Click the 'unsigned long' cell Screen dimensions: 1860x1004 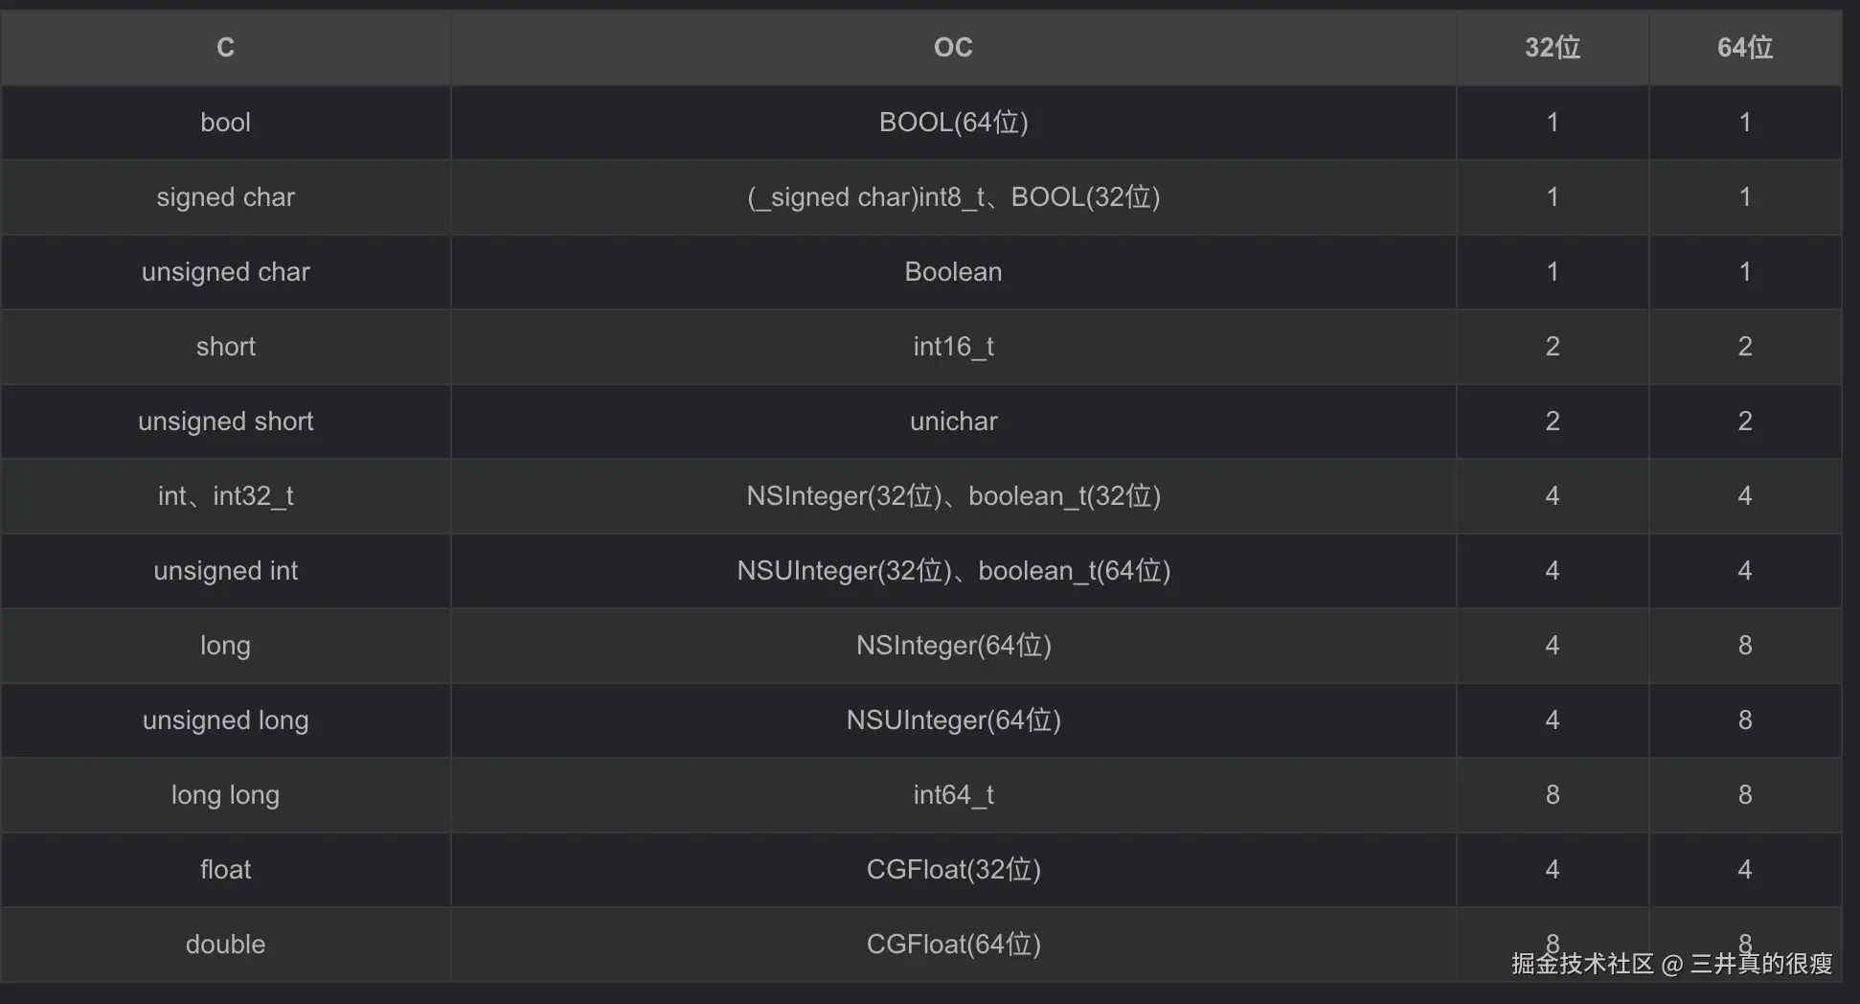[x=225, y=720]
